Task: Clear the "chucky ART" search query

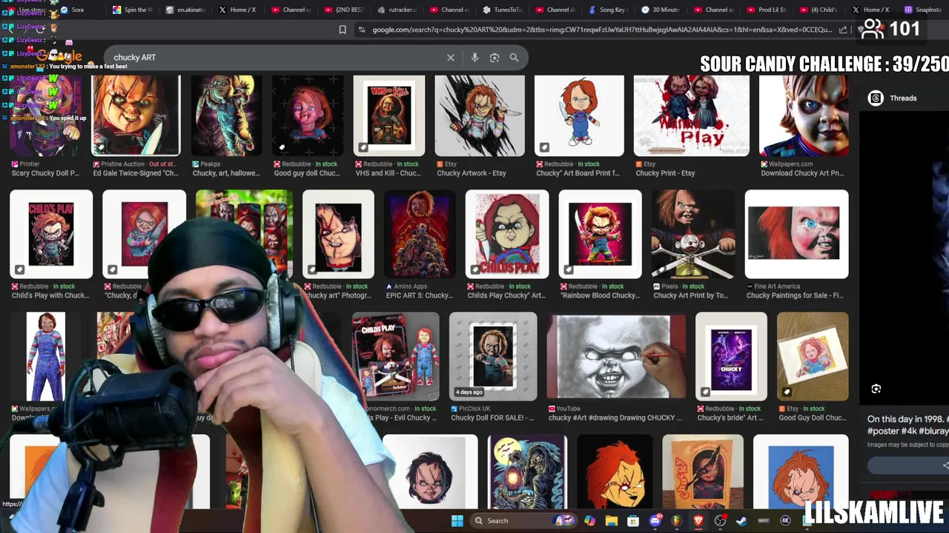Action: (450, 58)
